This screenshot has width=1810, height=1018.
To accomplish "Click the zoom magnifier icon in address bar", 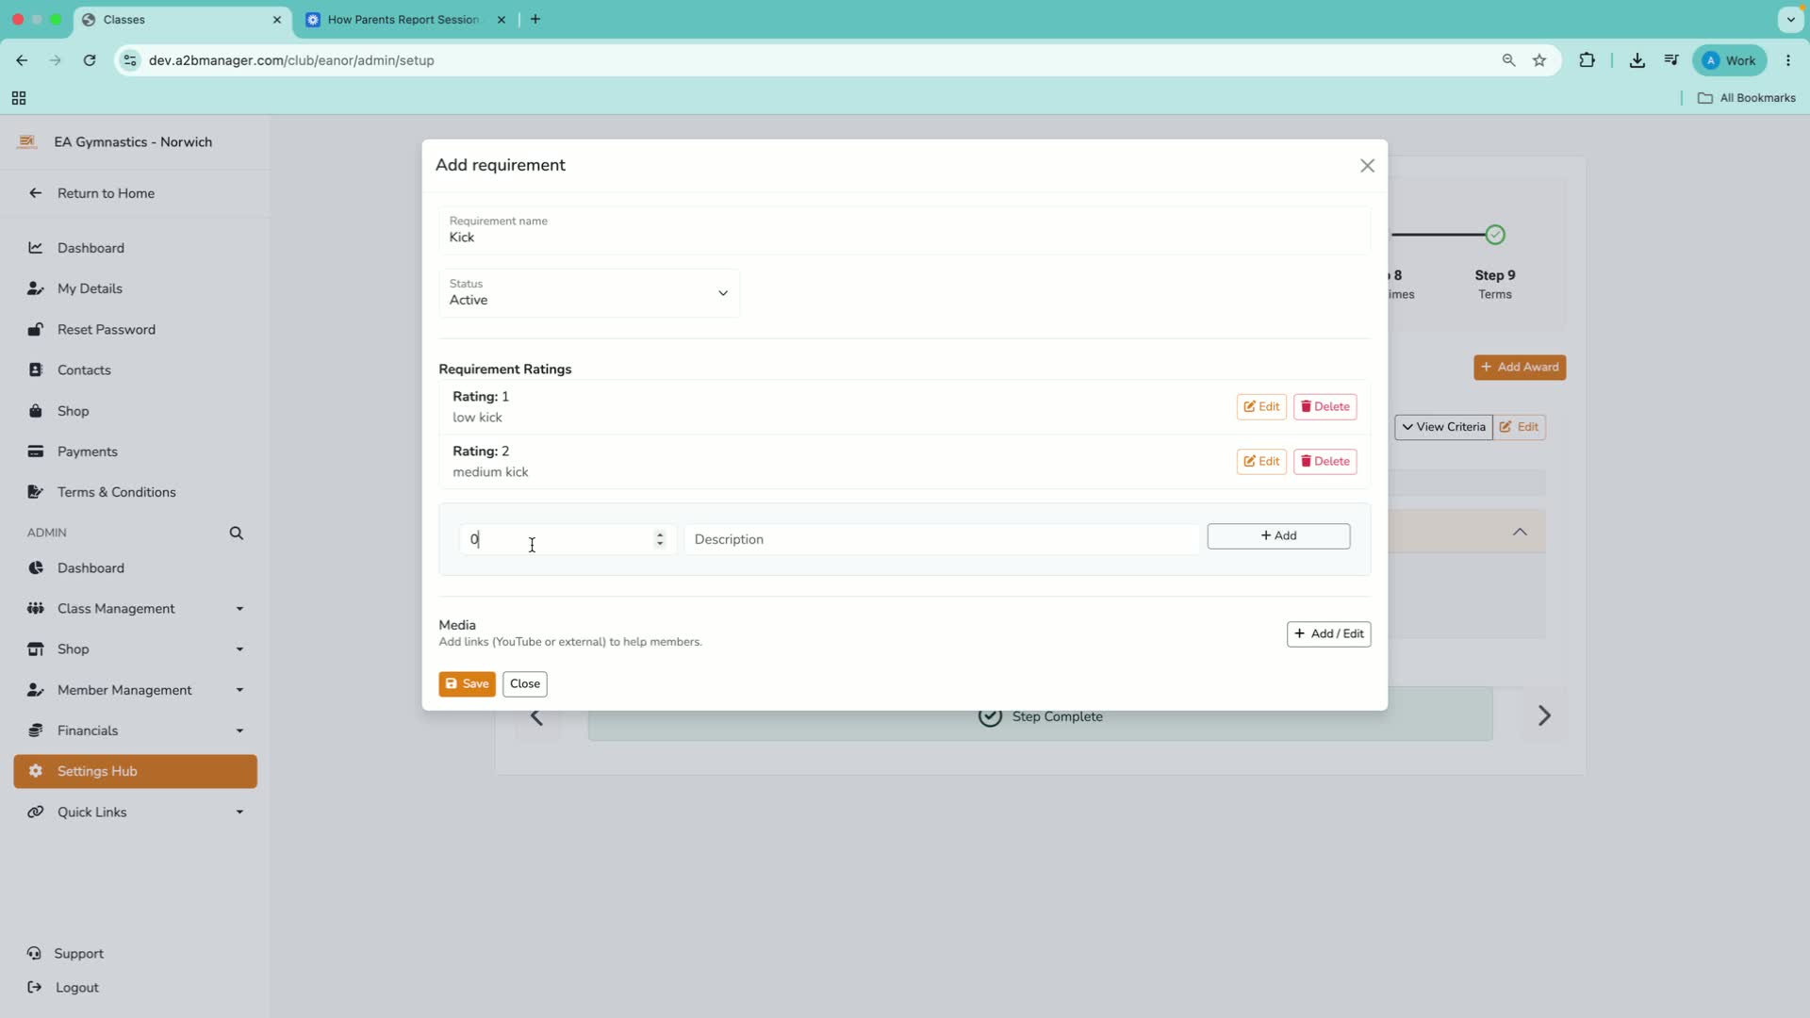I will [1508, 60].
